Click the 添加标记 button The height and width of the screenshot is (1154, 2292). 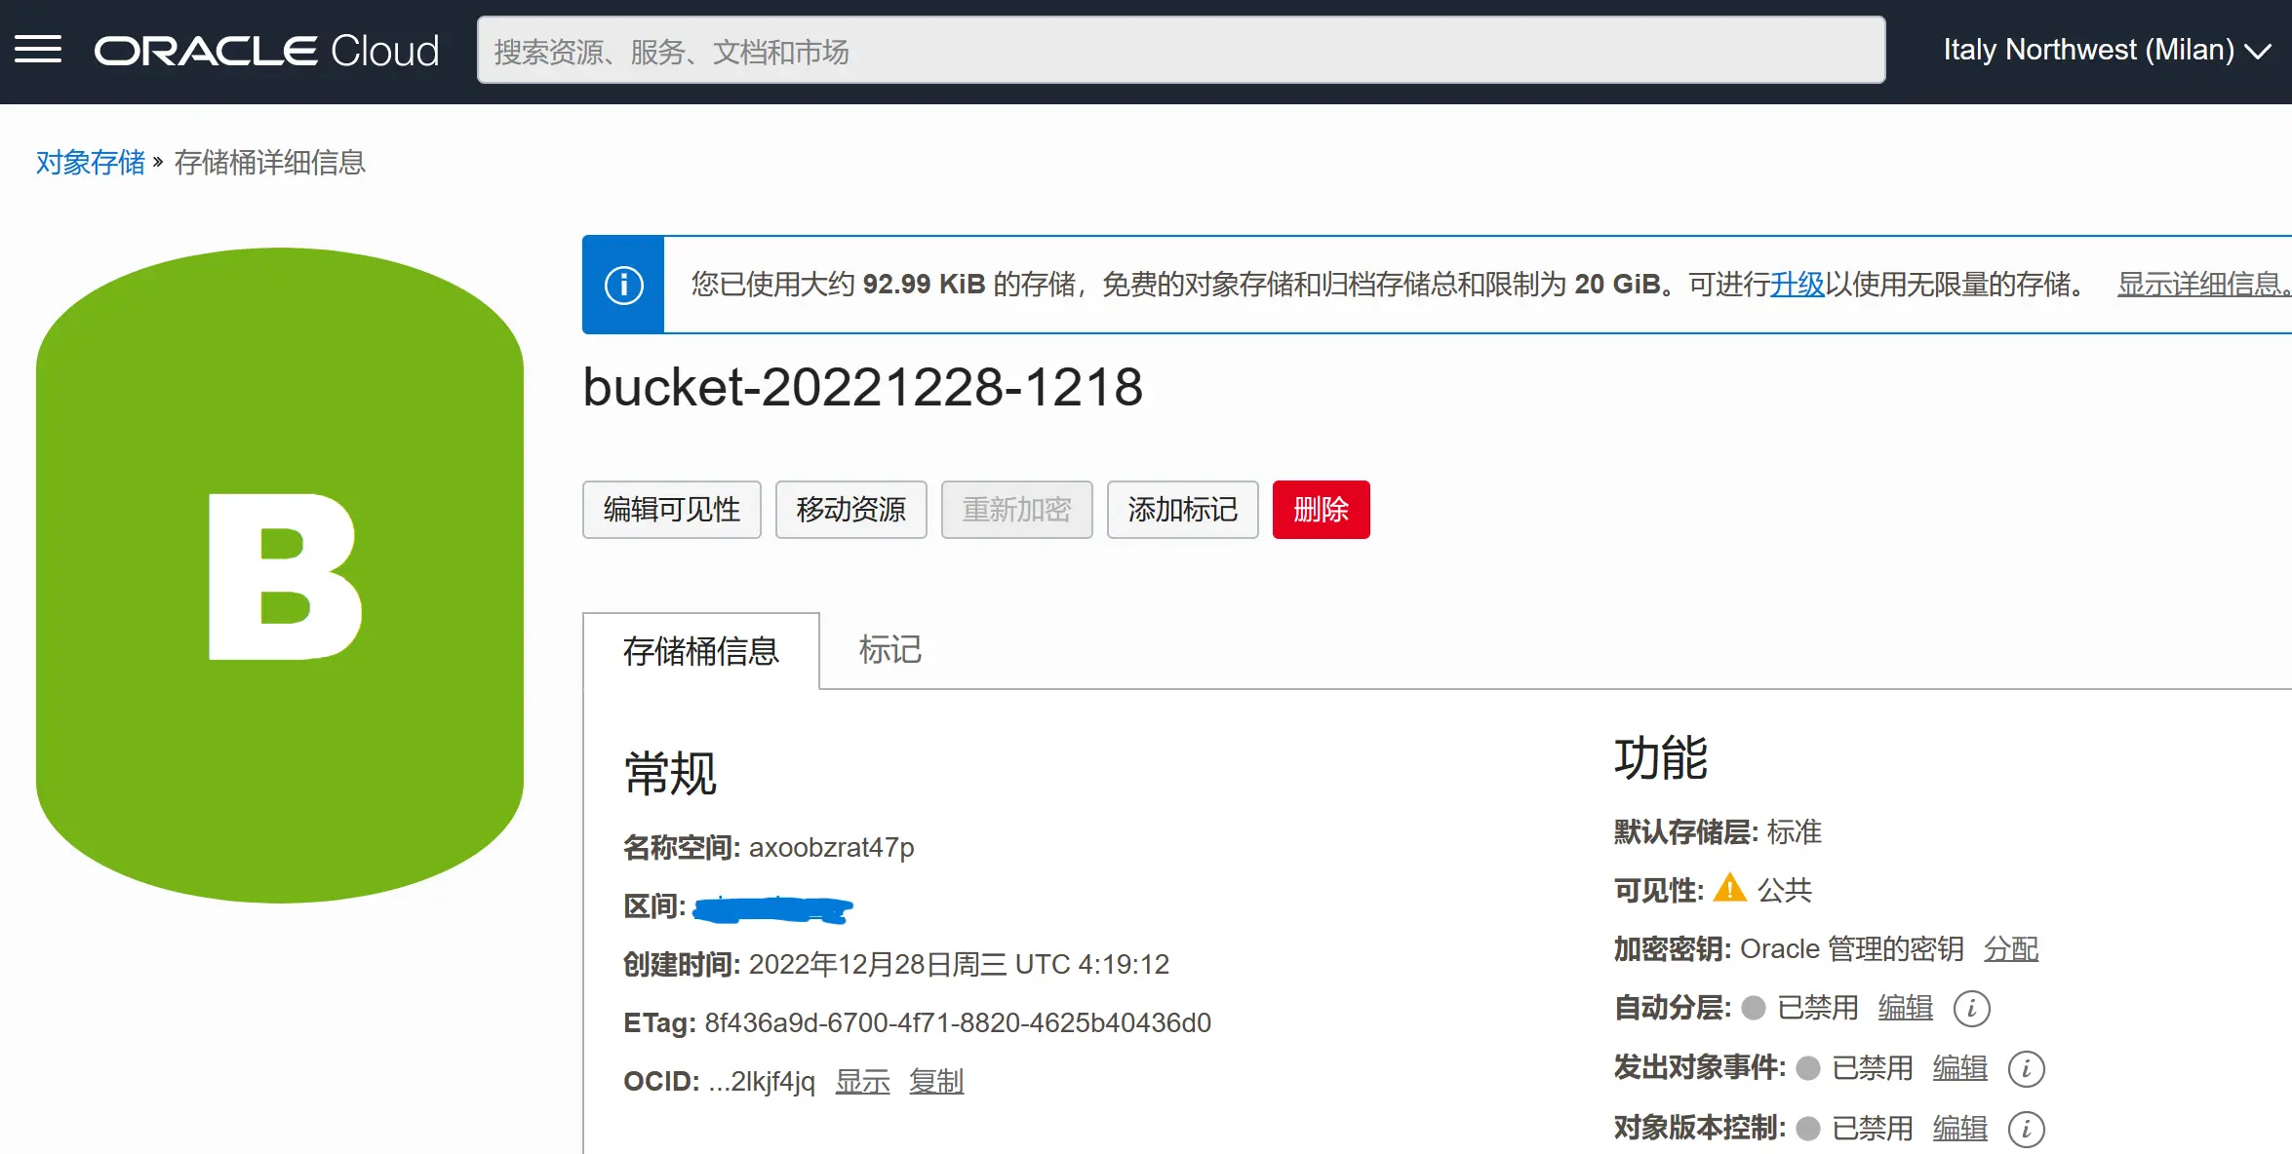pos(1182,509)
